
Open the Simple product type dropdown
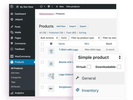[x=99, y=57]
